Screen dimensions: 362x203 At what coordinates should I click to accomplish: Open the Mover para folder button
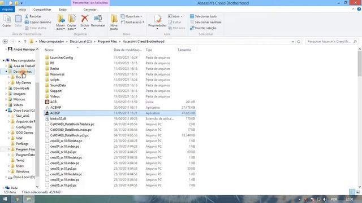point(61,23)
